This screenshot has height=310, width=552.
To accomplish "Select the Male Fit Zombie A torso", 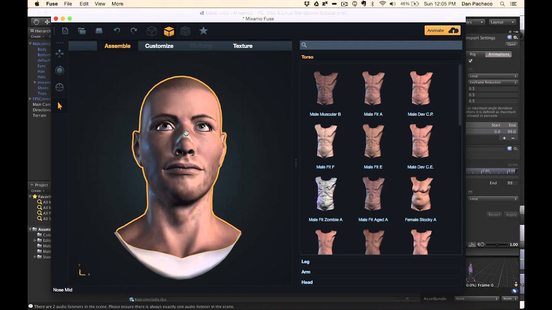I will (x=326, y=199).
